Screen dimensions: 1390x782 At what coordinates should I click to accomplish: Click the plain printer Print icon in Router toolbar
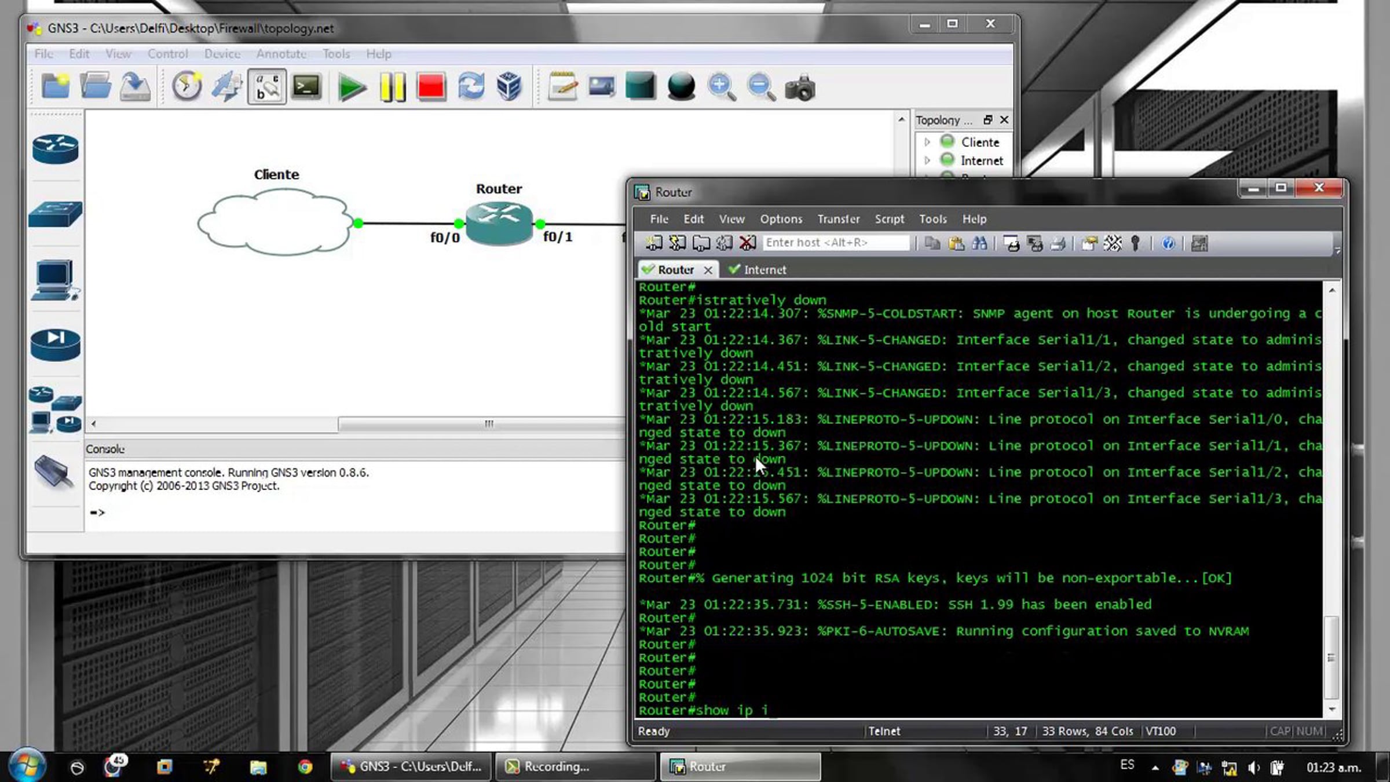coord(1058,243)
